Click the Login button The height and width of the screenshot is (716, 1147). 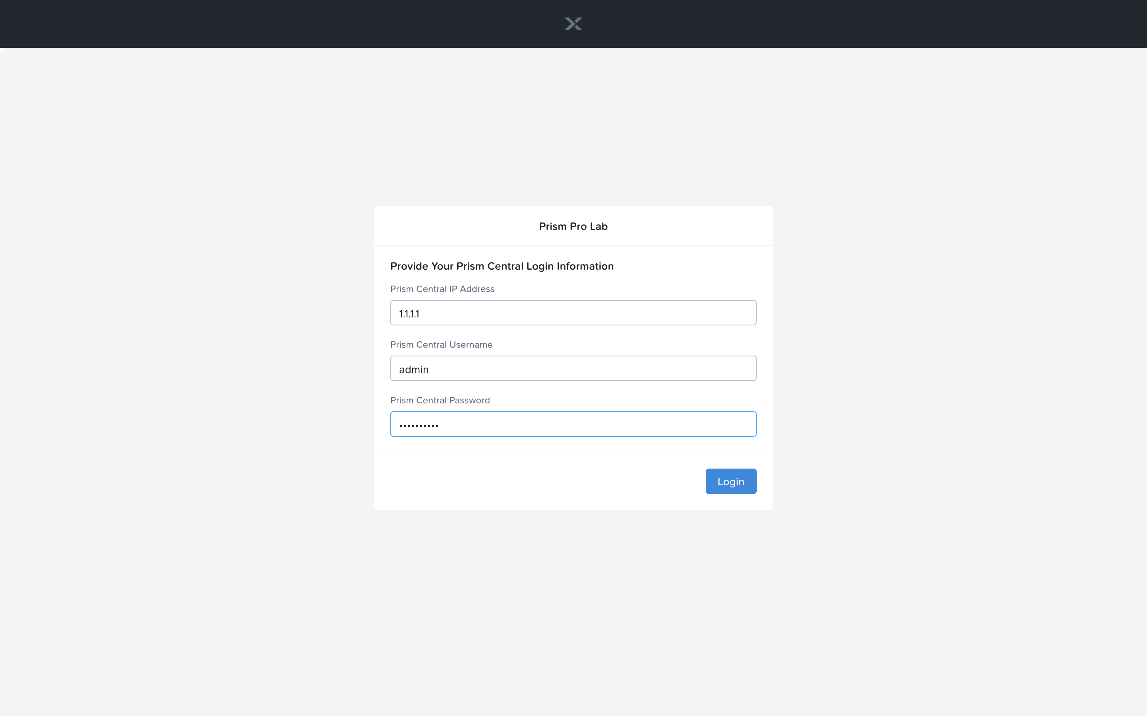pos(731,481)
